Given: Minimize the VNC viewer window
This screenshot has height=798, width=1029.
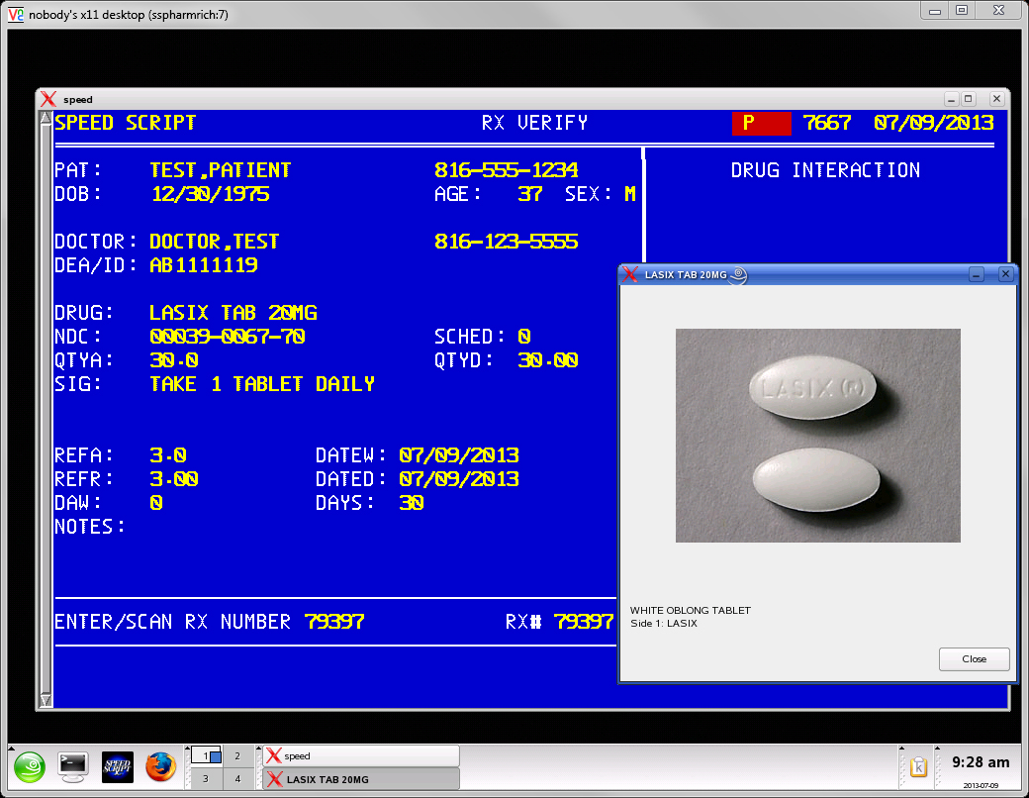Looking at the screenshot, I should [x=935, y=11].
